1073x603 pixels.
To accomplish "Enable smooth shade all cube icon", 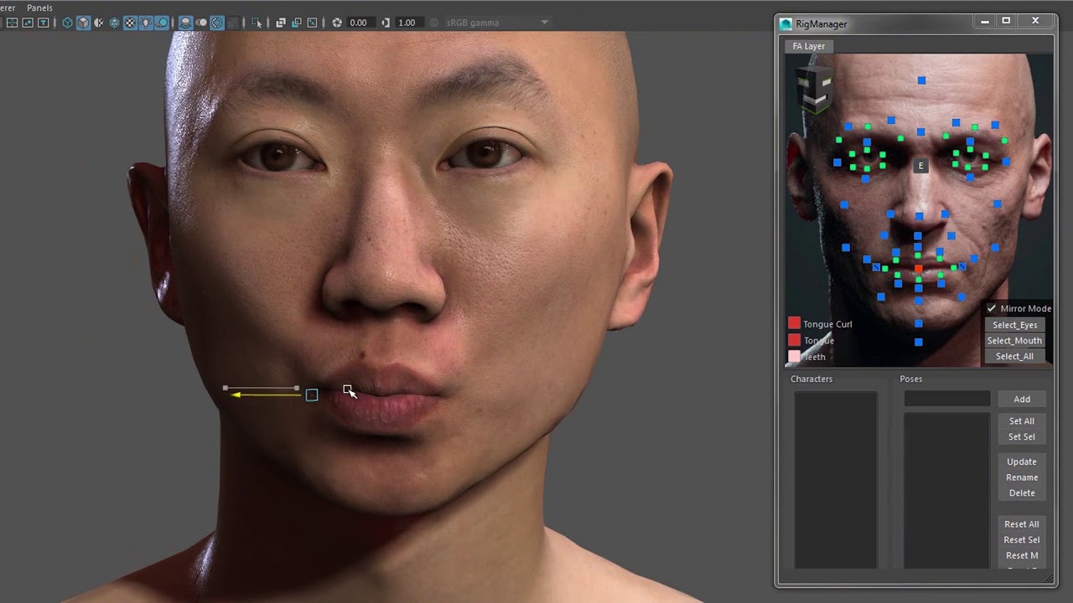I will 83,23.
